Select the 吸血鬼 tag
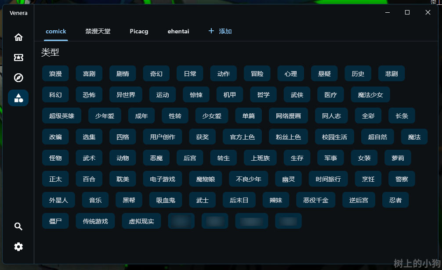 [166, 200]
